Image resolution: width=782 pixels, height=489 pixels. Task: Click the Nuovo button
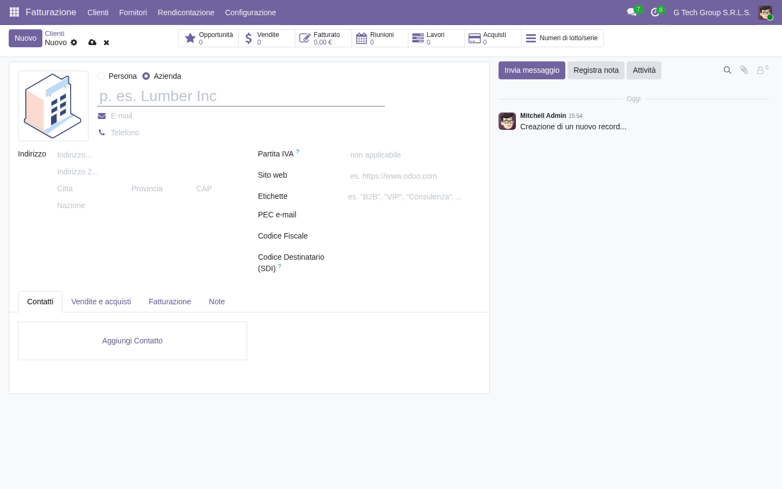click(x=26, y=38)
